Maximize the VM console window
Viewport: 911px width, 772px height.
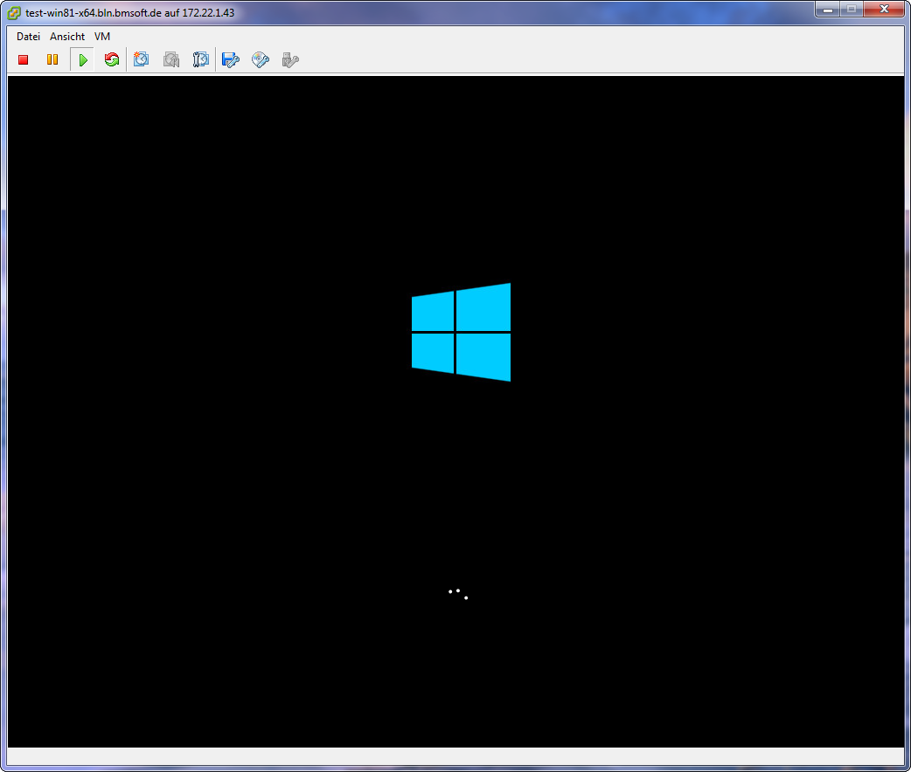pos(852,10)
